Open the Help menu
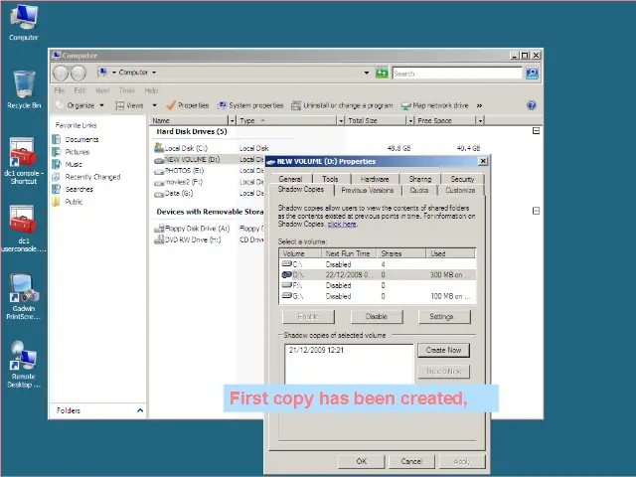 tap(151, 90)
